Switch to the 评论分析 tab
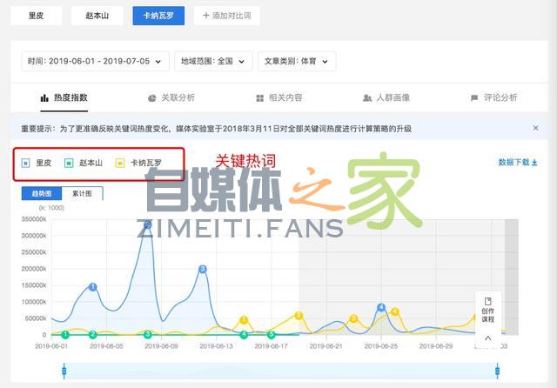The width and height of the screenshot is (557, 388). (x=493, y=98)
